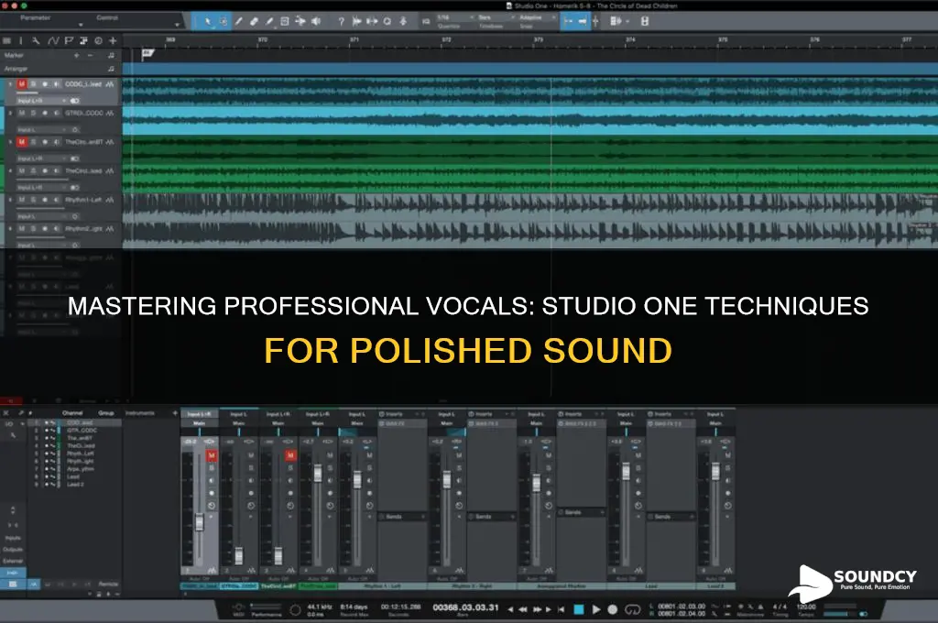Click the muted M button on first mixer channel

pos(212,456)
